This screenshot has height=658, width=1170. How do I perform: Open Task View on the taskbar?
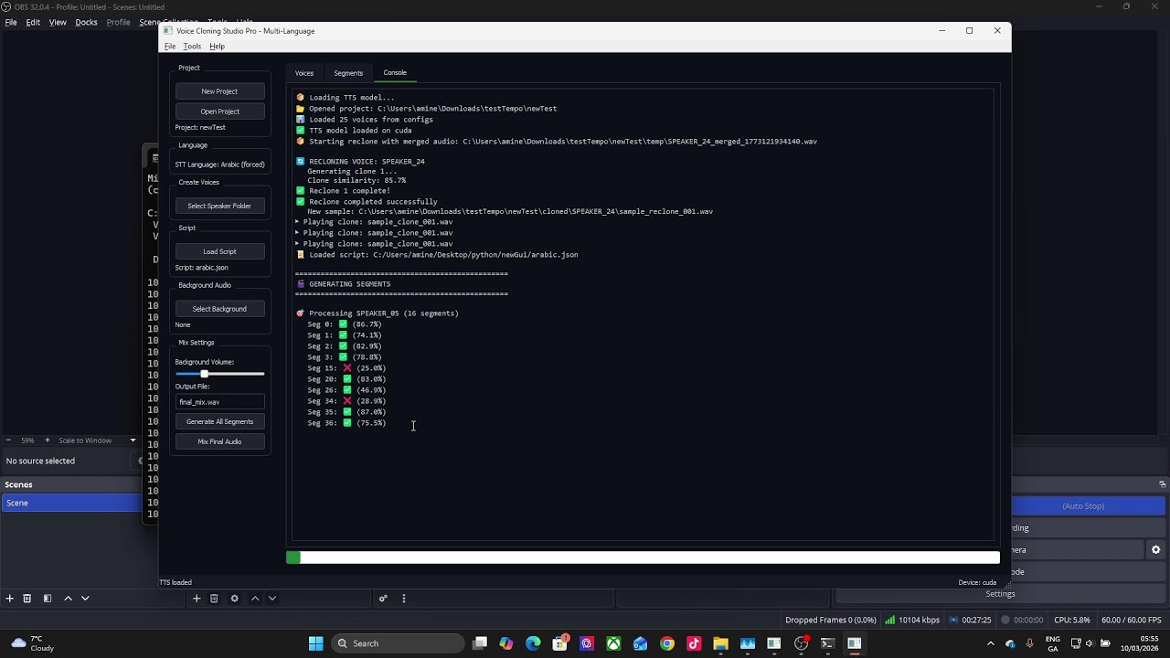pos(480,643)
